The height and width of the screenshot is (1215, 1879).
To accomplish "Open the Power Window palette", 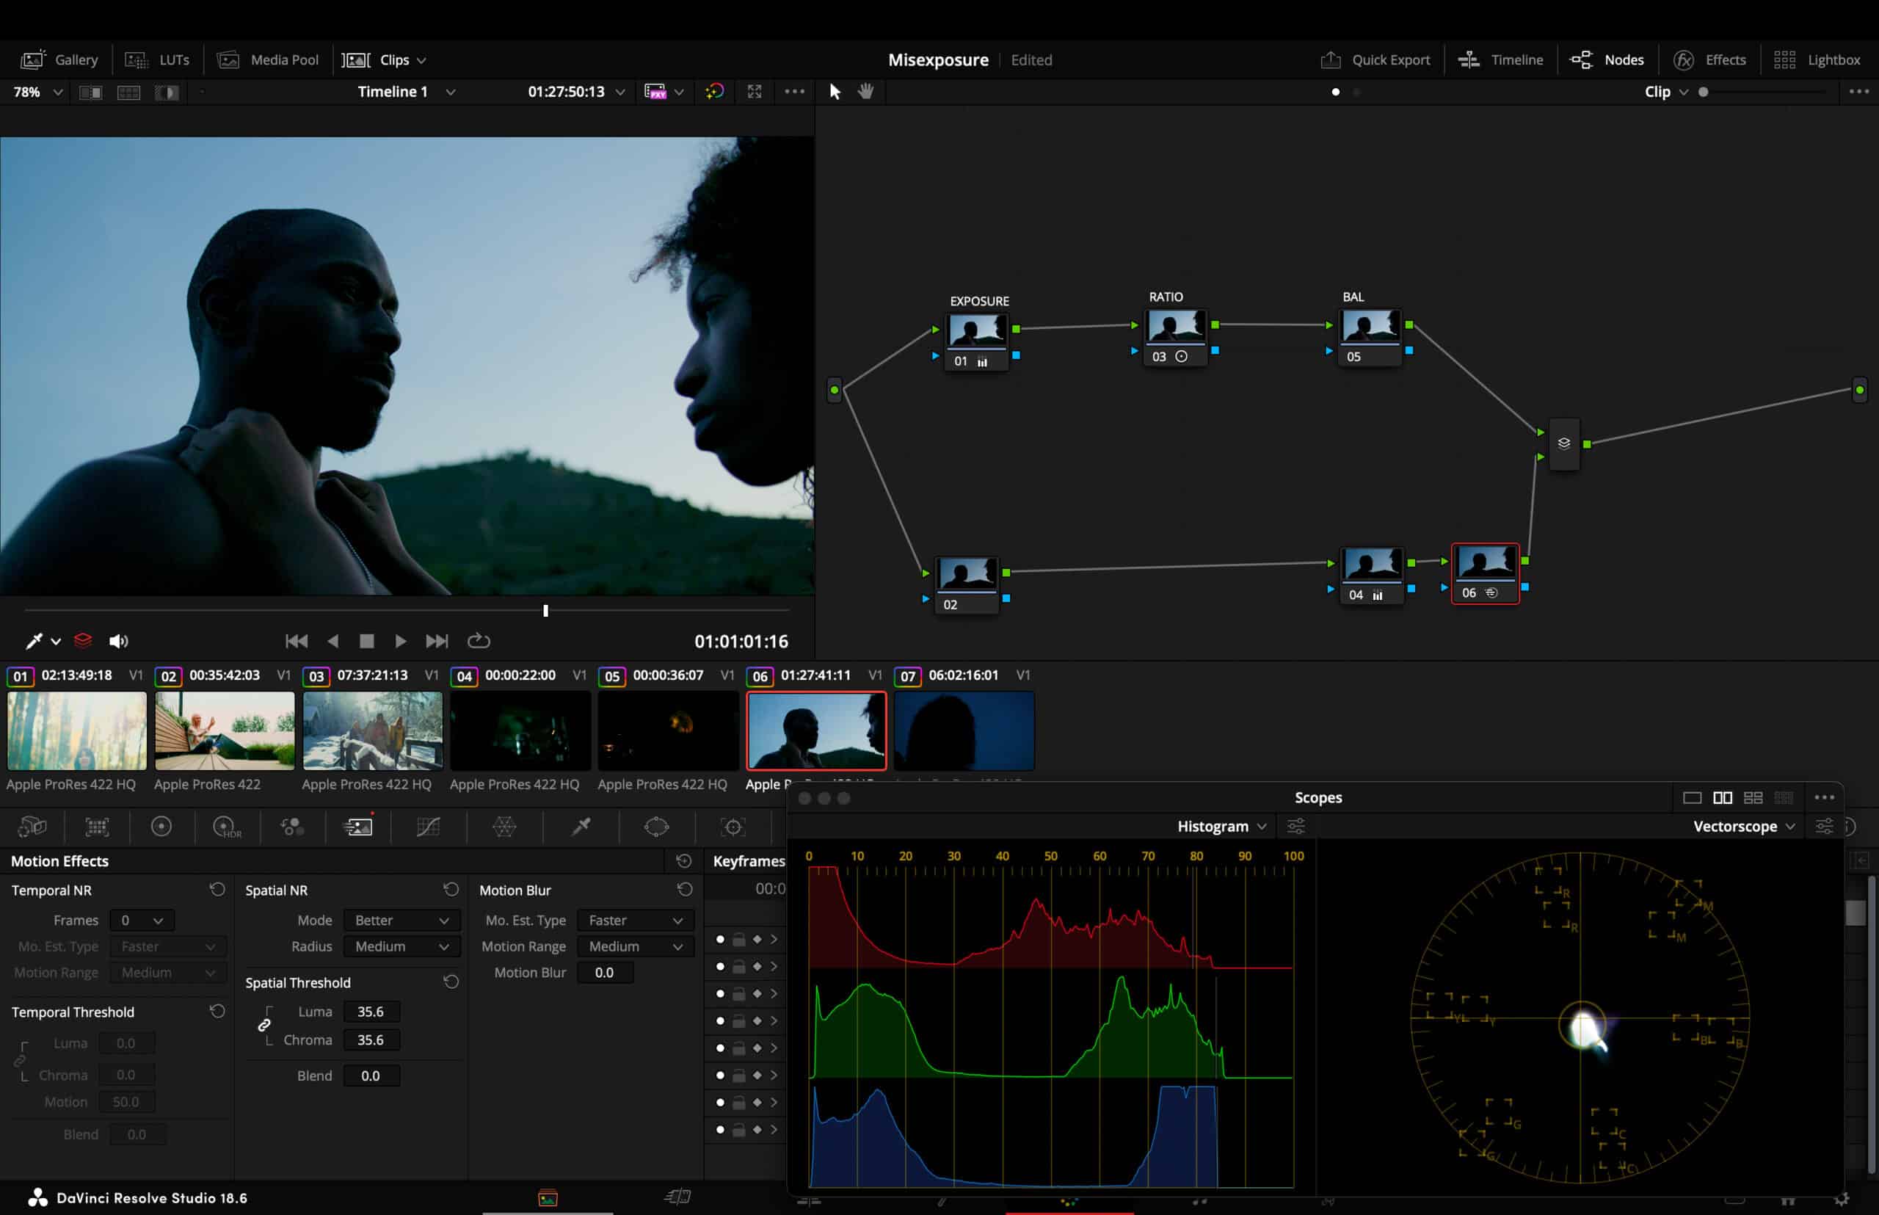I will pyautogui.click(x=656, y=826).
